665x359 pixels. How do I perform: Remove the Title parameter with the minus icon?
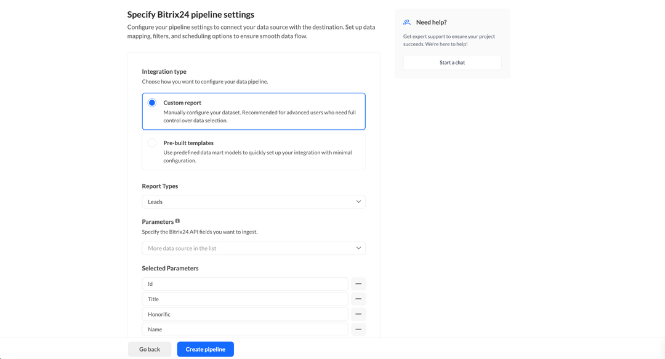pos(358,299)
